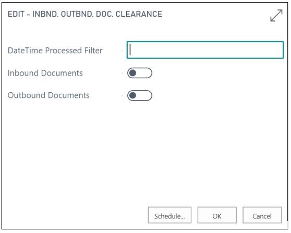Open the Schedule... options
The height and width of the screenshot is (233, 291).
pyautogui.click(x=169, y=215)
